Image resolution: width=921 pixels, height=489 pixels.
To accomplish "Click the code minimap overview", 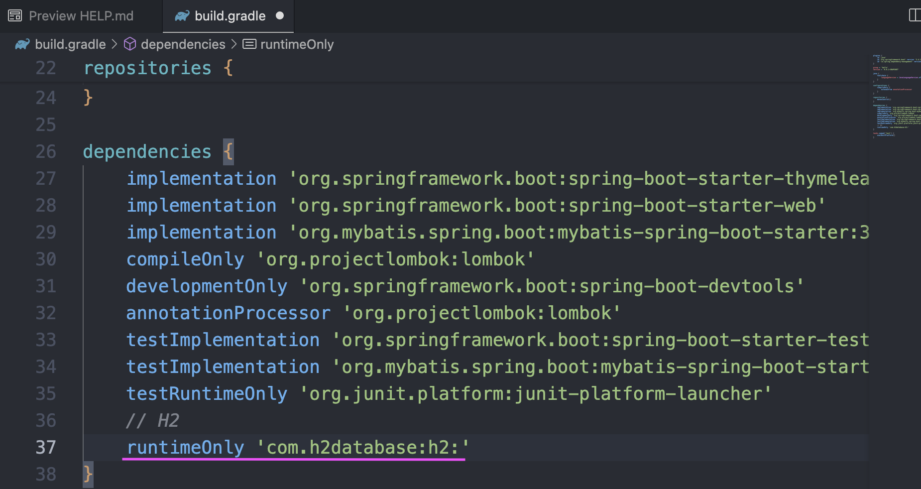I will (x=896, y=96).
